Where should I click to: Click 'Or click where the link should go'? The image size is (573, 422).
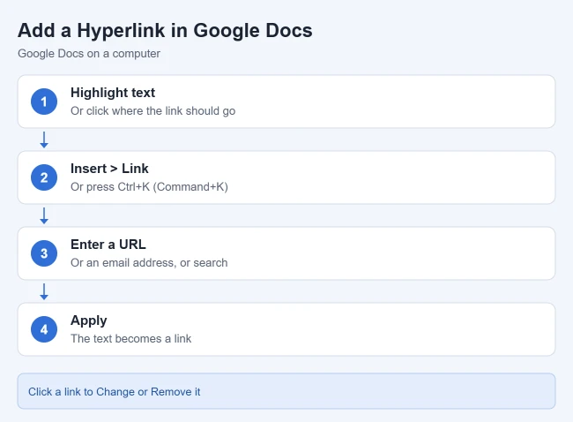point(153,111)
